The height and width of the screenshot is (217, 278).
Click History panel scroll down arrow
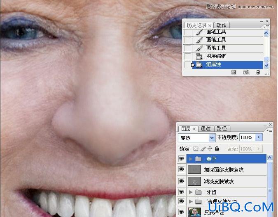tap(266, 66)
